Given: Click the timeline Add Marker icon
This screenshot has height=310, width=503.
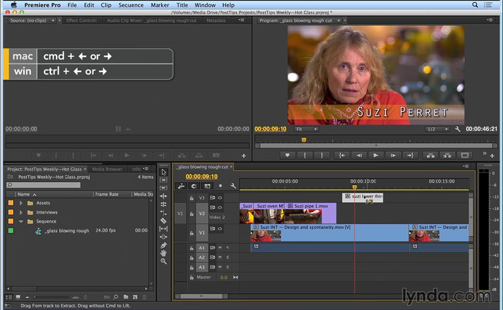Looking at the screenshot, I should point(221,186).
